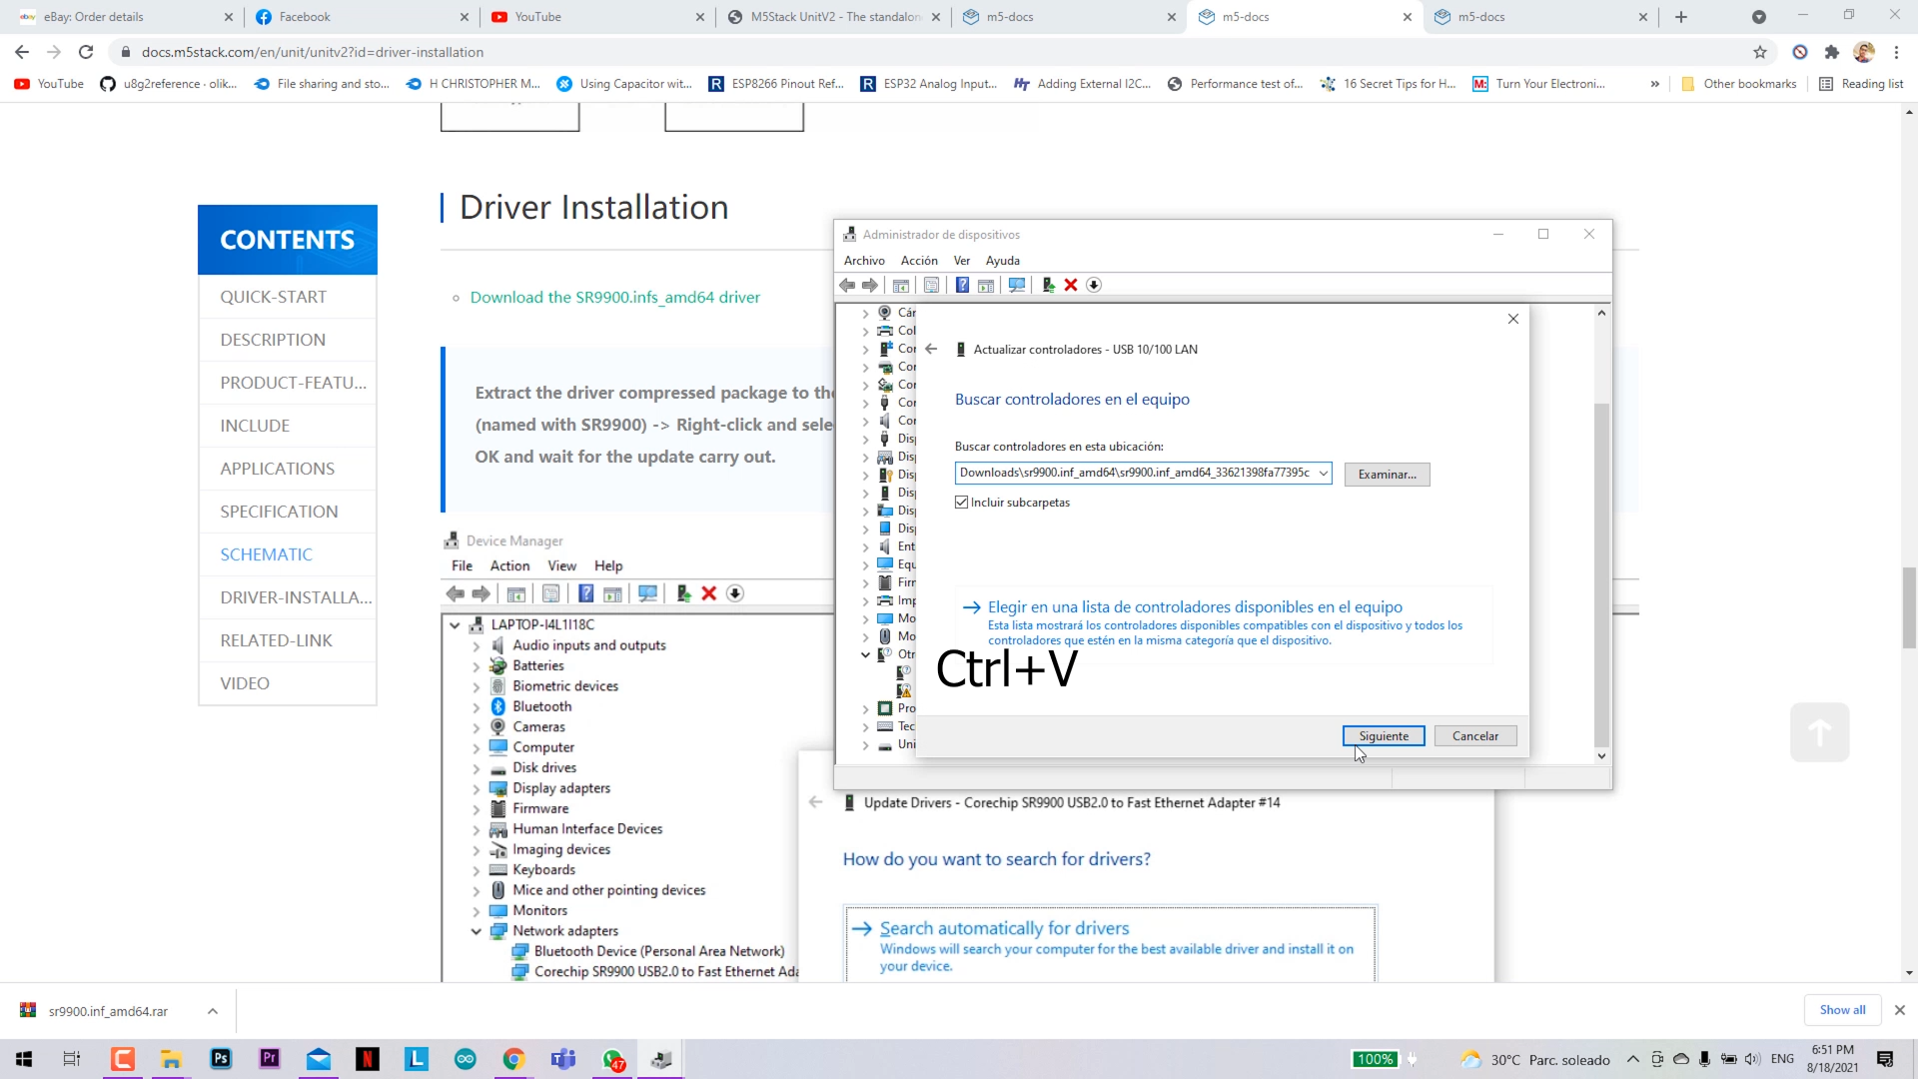The width and height of the screenshot is (1918, 1079).
Task: Click the help question mark toolbar icon
Action: point(961,286)
